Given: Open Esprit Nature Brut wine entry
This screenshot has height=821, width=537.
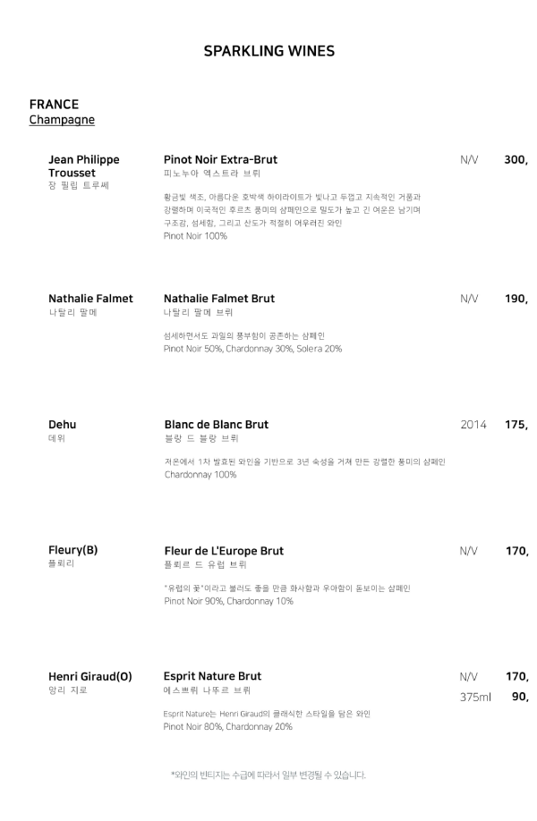Looking at the screenshot, I should point(212,676).
